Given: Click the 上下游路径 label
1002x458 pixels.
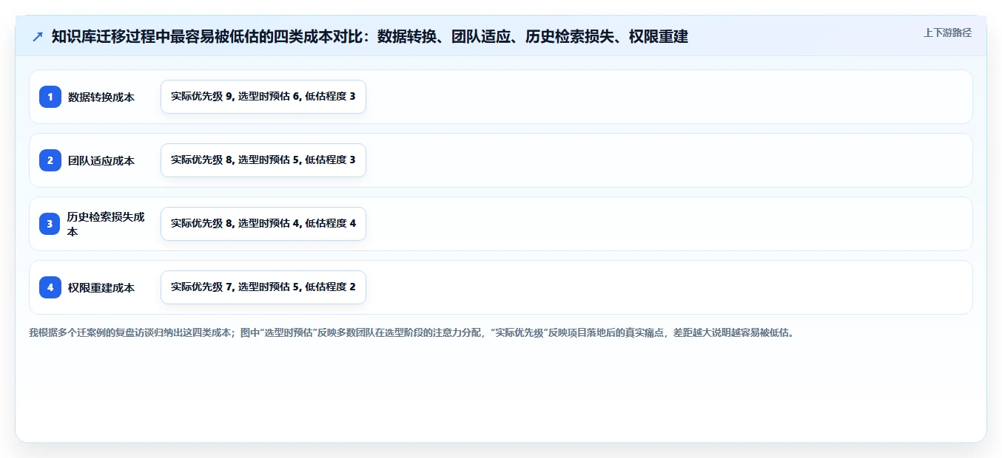Looking at the screenshot, I should 947,33.
